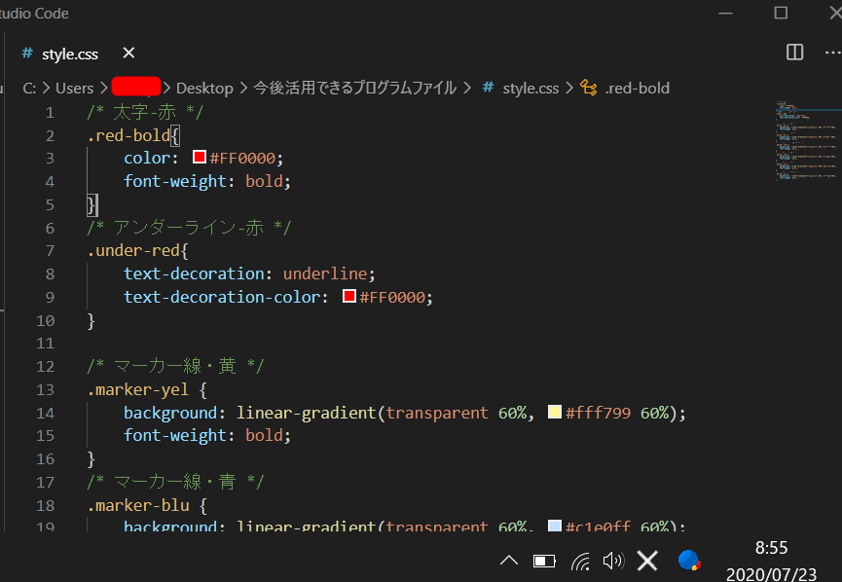Screen dimensions: 842x582
Task: Maximize the Visual Studio Code window
Action: (781, 13)
